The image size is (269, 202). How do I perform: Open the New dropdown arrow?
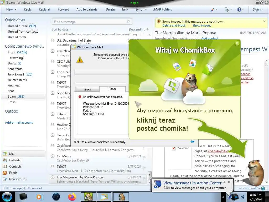tap(15, 9)
